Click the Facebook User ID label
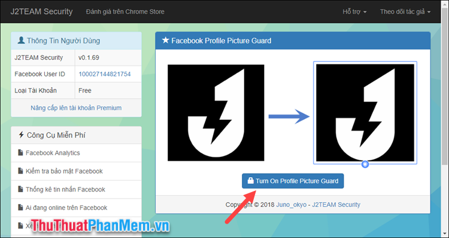This screenshot has width=449, height=238. pyautogui.click(x=40, y=74)
